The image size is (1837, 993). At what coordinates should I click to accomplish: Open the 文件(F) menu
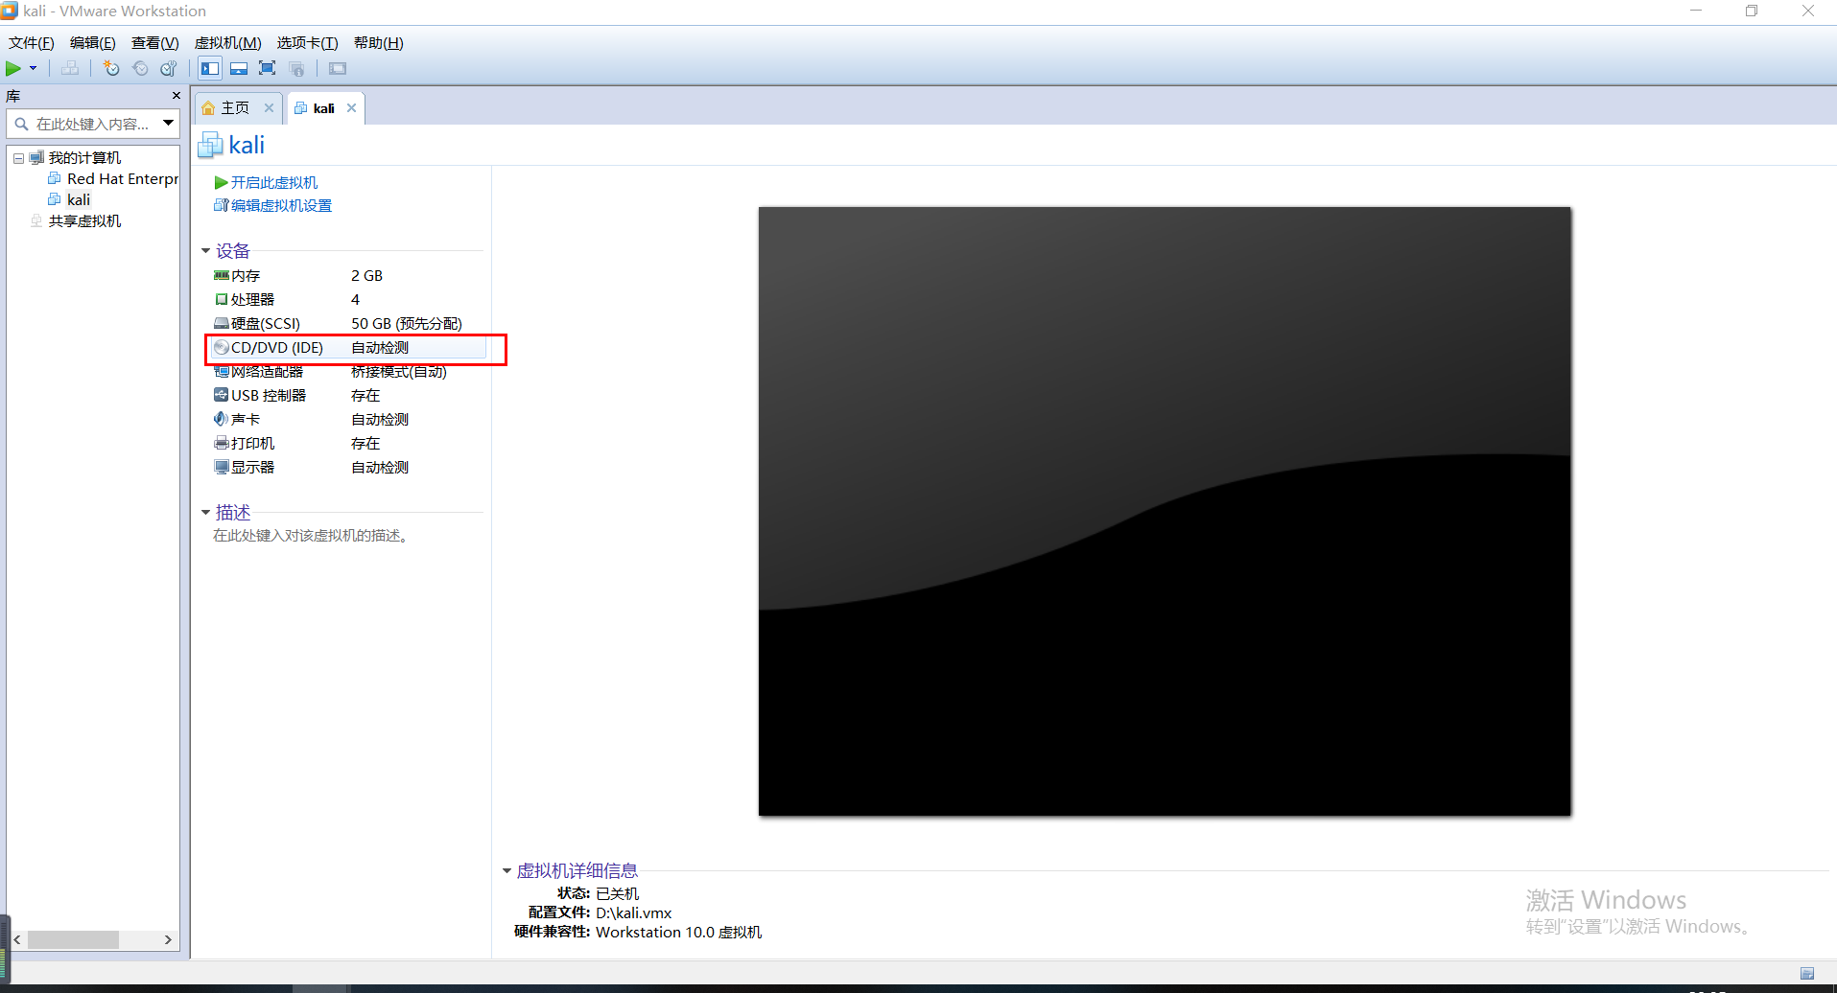point(32,43)
